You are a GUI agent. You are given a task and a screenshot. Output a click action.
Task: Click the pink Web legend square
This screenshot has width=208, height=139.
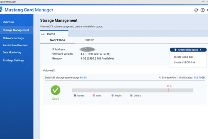click(94, 96)
